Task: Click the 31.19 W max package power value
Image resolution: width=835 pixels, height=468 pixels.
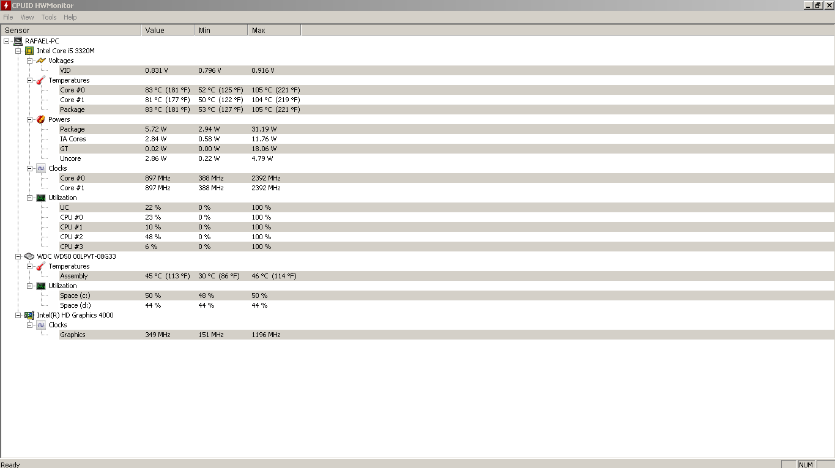Action: (264, 129)
